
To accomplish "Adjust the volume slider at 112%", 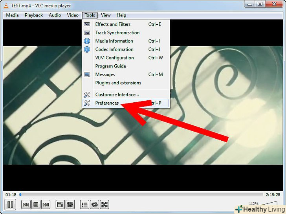I will click(x=269, y=203).
